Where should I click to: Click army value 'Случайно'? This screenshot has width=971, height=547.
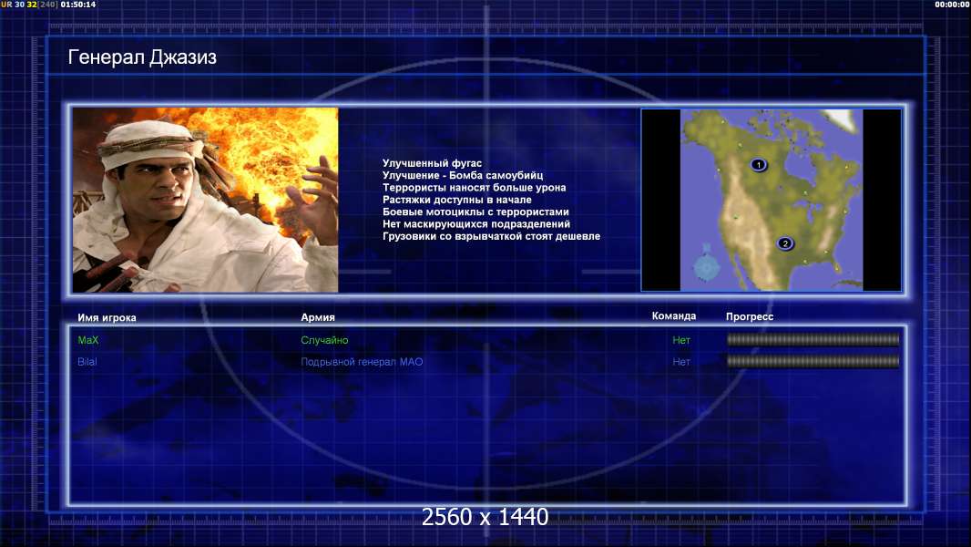coord(324,340)
